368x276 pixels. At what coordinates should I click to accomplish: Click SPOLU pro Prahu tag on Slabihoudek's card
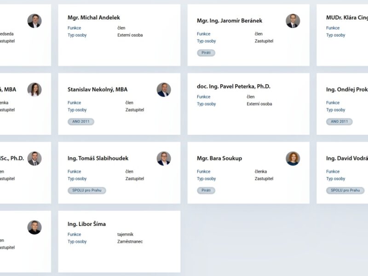coord(87,190)
